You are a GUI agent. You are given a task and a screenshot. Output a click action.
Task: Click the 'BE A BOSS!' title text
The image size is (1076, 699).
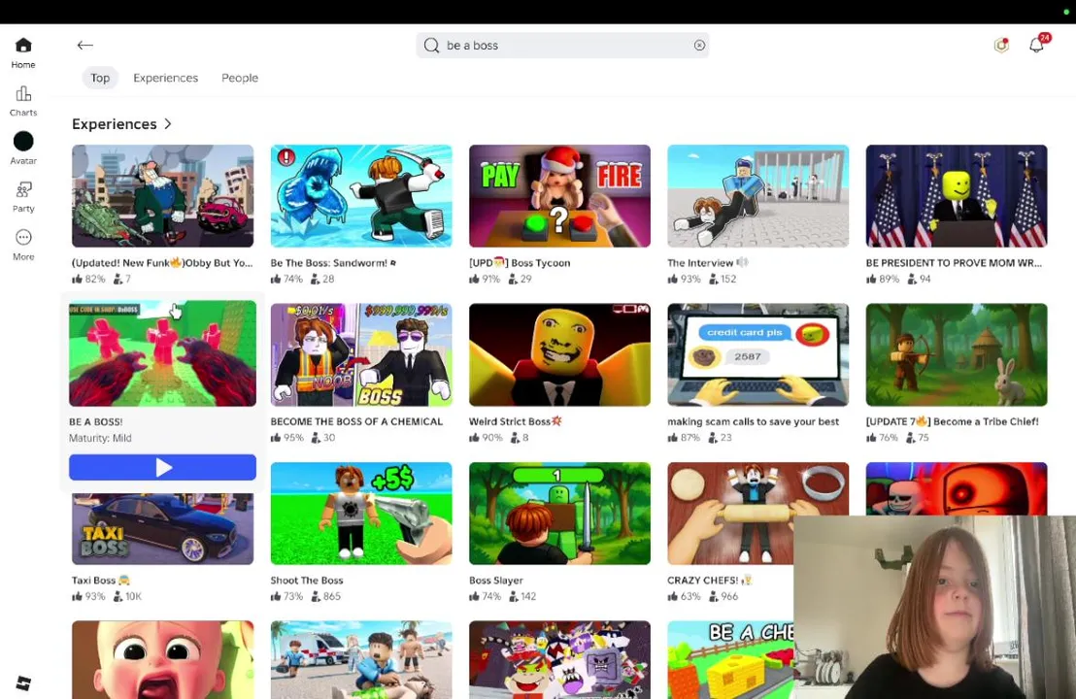click(96, 422)
